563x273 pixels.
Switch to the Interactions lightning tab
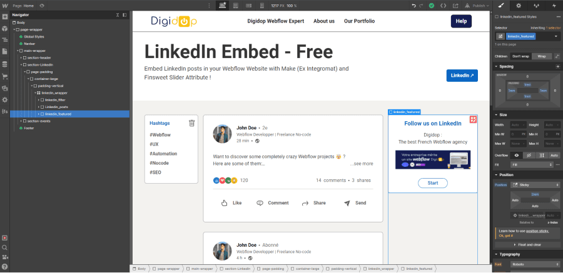pyautogui.click(x=554, y=6)
